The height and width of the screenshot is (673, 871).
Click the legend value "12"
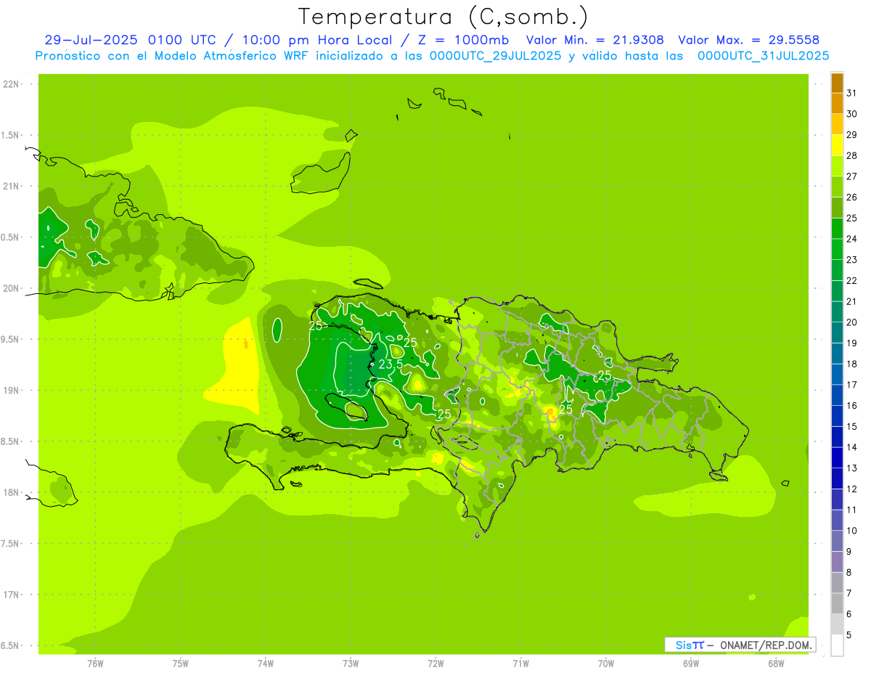click(x=851, y=489)
